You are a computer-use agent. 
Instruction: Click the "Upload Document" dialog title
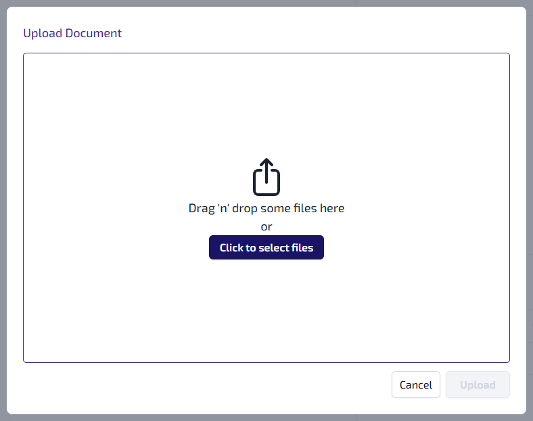click(x=72, y=33)
